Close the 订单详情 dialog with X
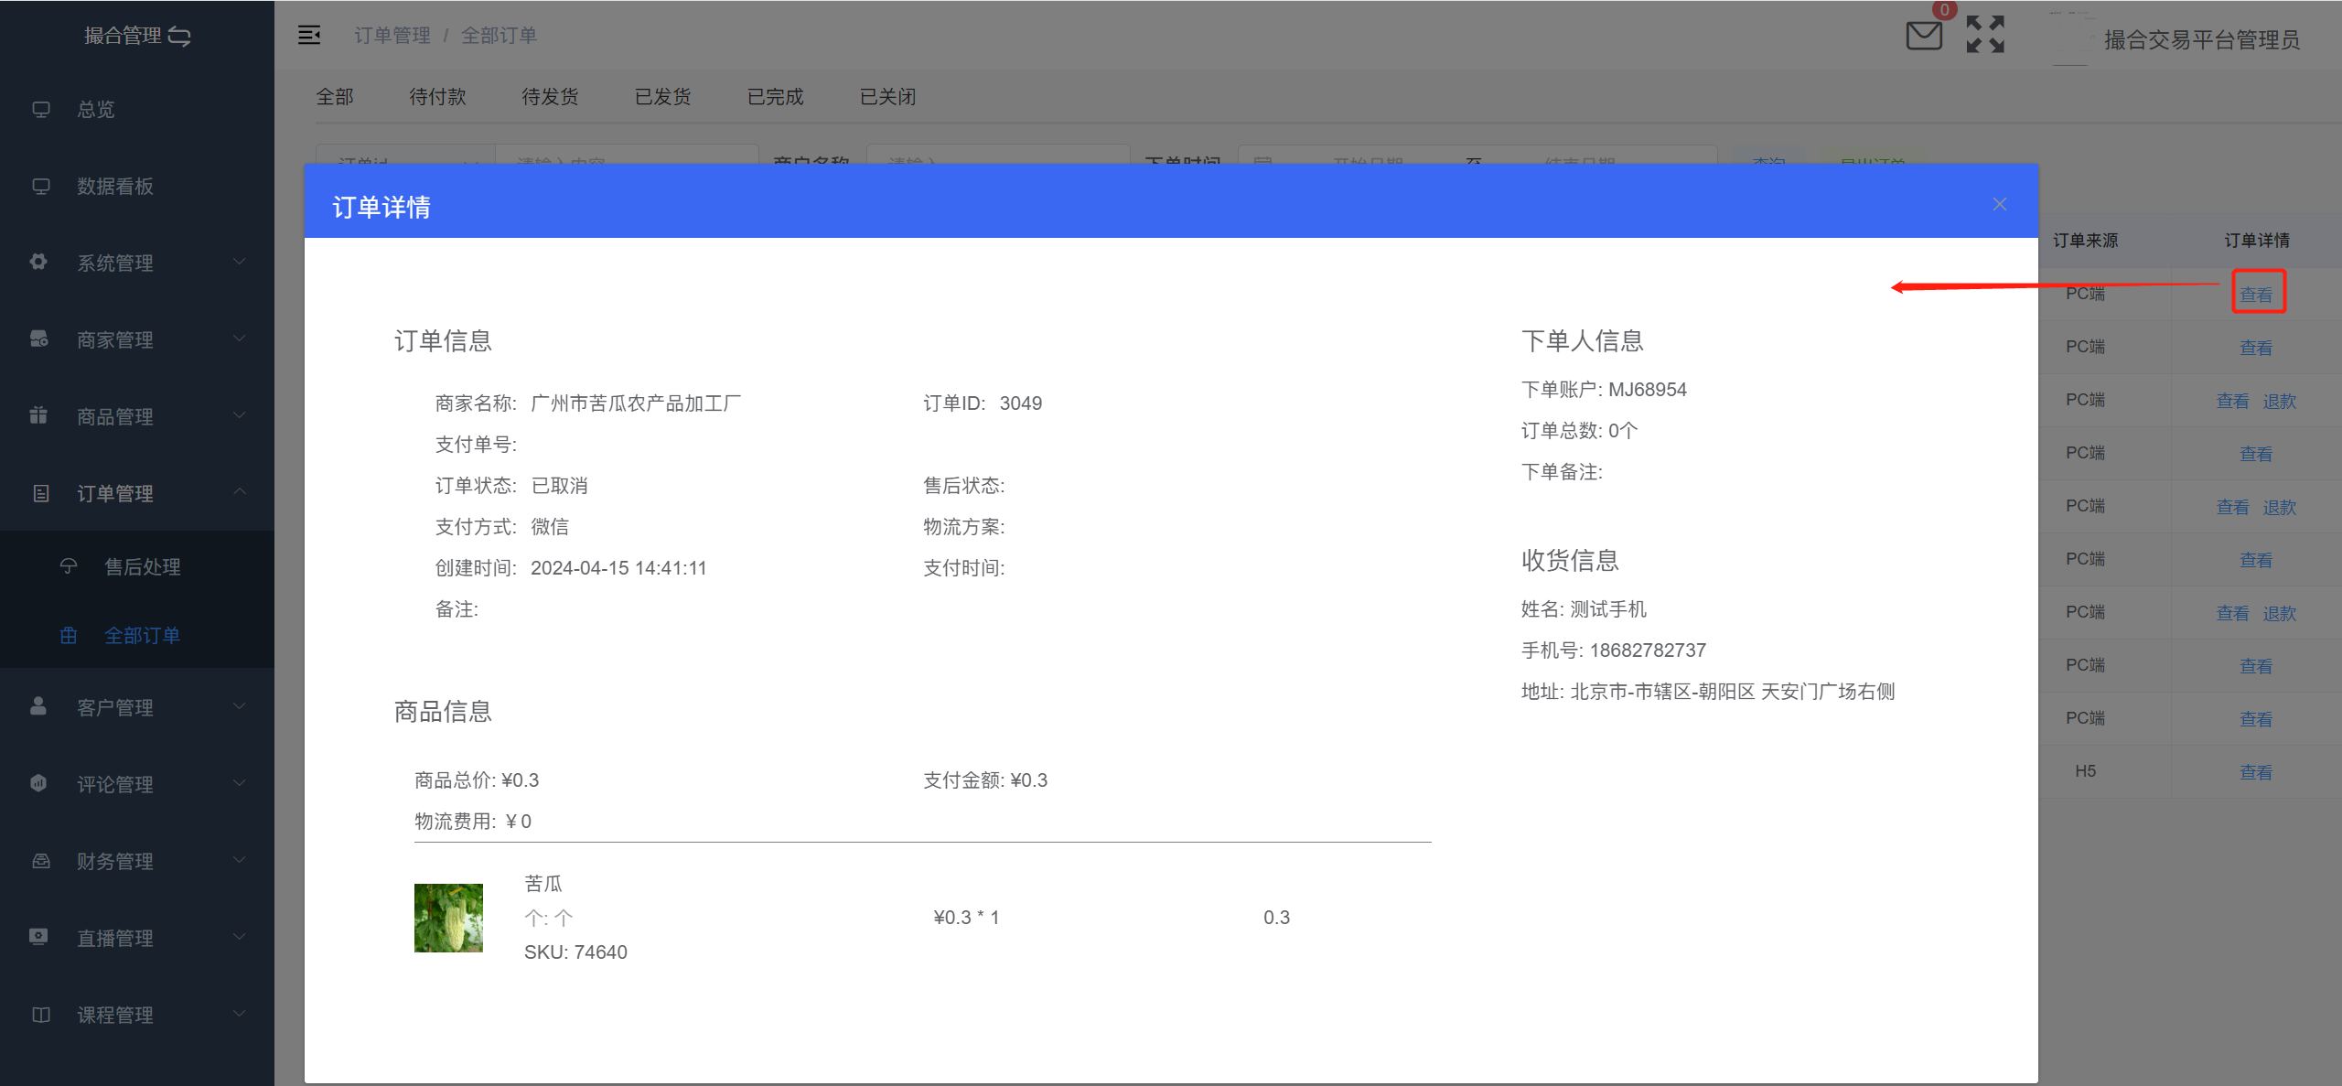Image resolution: width=2342 pixels, height=1086 pixels. coord(2000,204)
